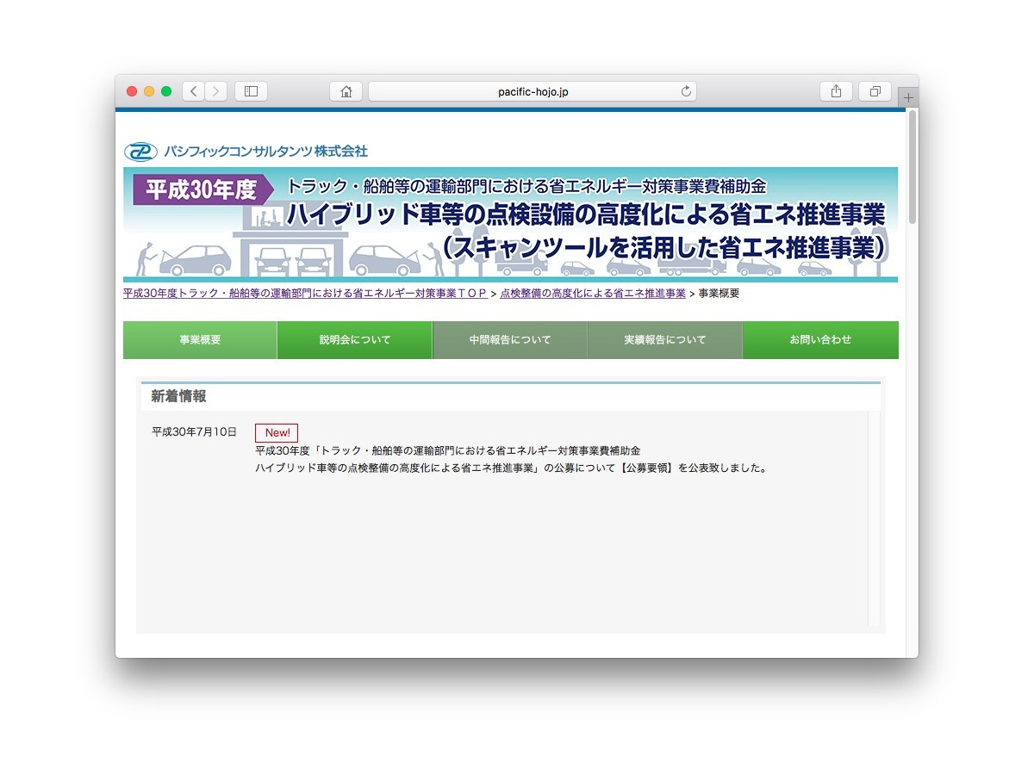Open the Share icon in toolbar

click(x=836, y=91)
